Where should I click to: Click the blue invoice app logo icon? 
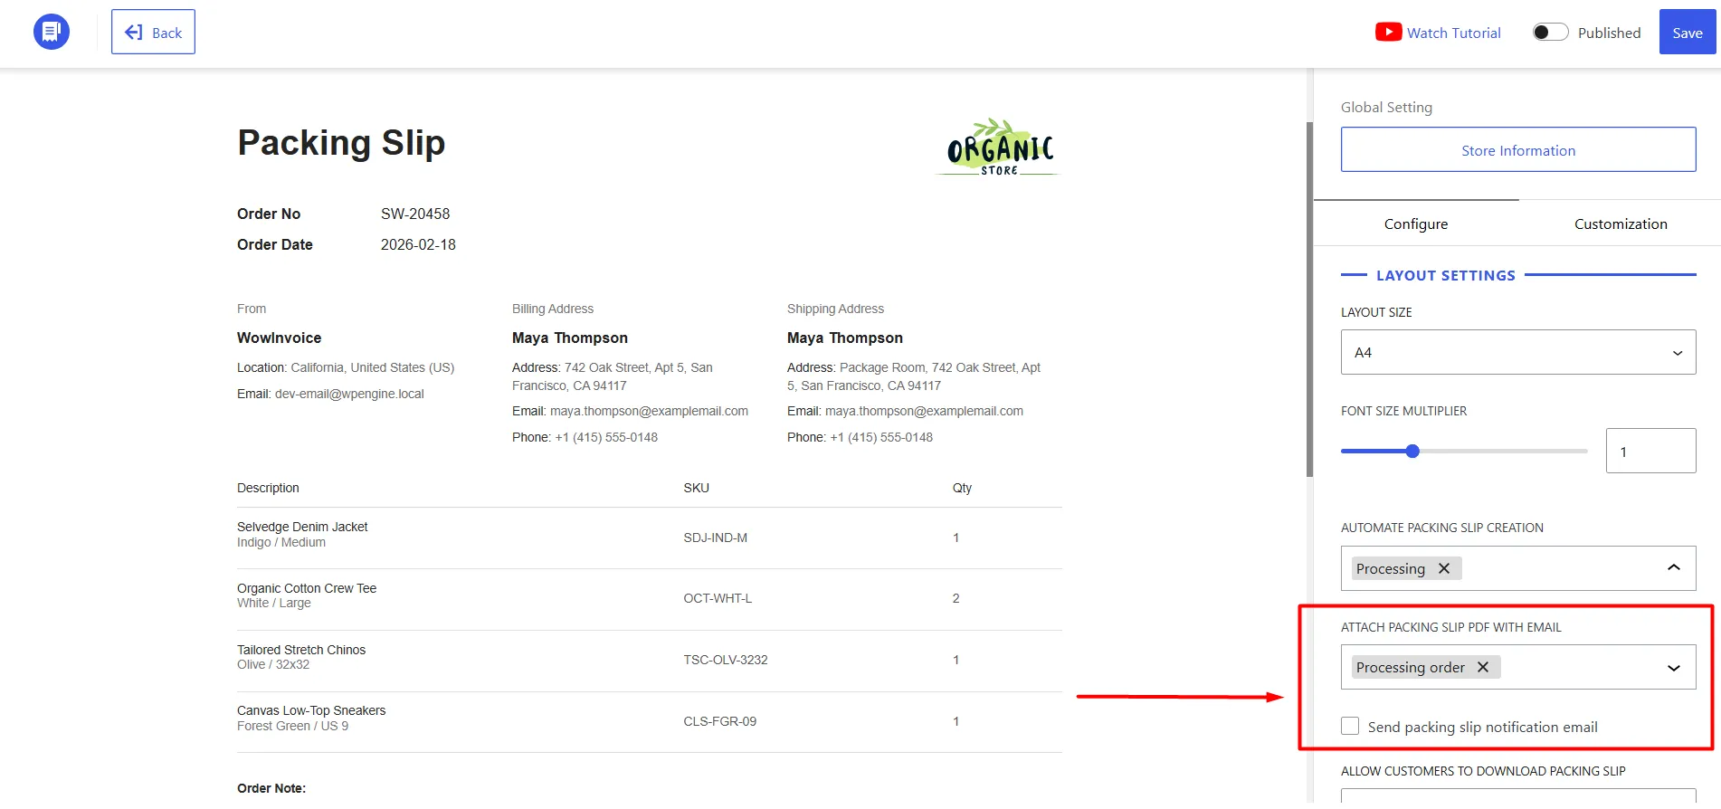(x=52, y=33)
